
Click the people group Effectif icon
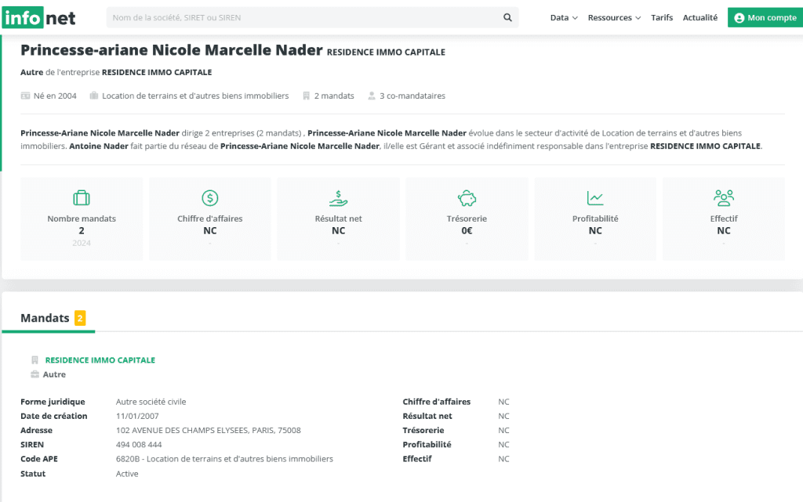click(724, 198)
